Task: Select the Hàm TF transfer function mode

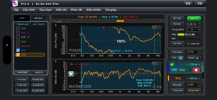Action: click(x=194, y=18)
